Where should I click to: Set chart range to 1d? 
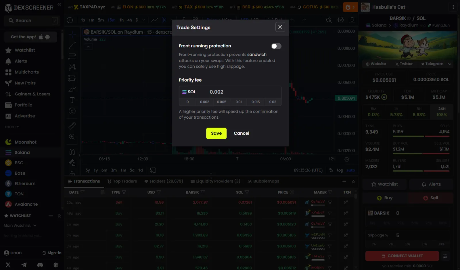coord(141,170)
